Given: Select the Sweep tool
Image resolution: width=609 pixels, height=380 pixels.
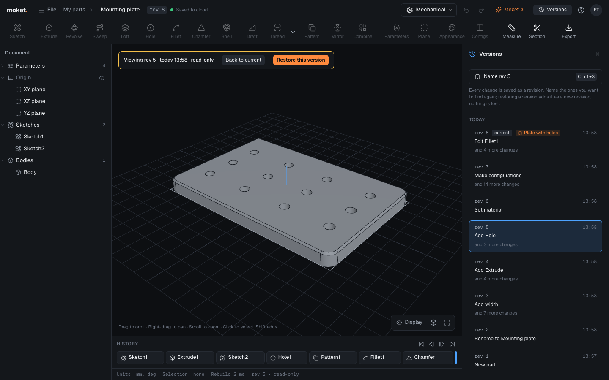Looking at the screenshot, I should coord(100,32).
